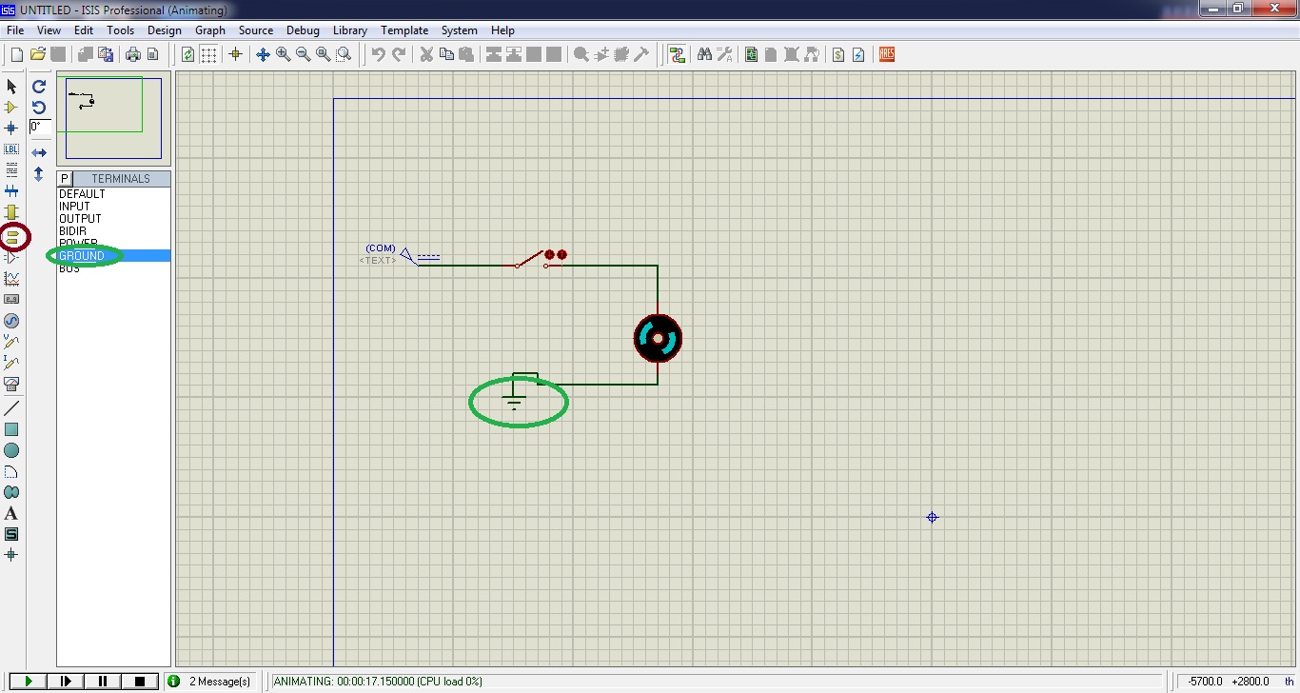Viewport: 1300px width, 693px height.
Task: Toggle the Instant Edit mode icon
Action: 12,86
